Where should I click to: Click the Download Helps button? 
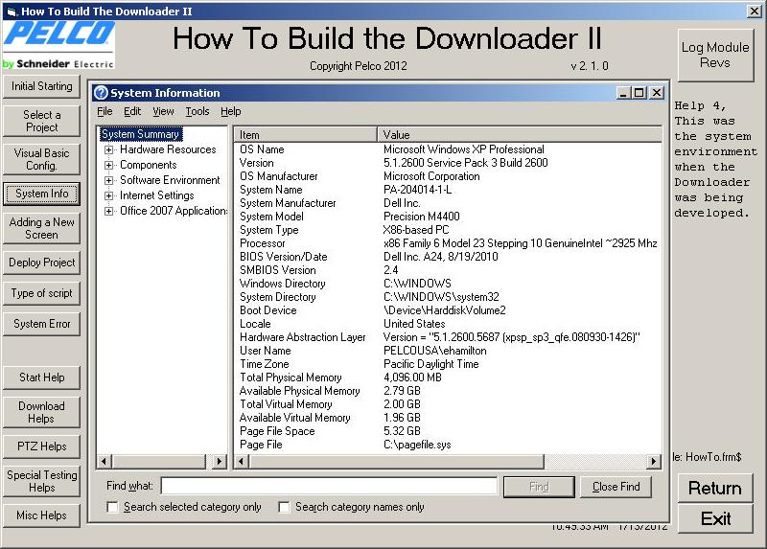[41, 412]
